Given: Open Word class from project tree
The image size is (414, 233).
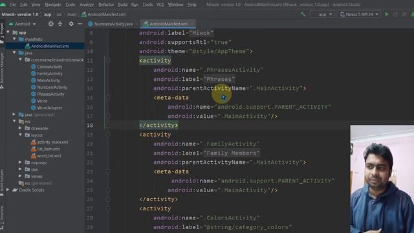Looking at the screenshot, I should (x=42, y=101).
